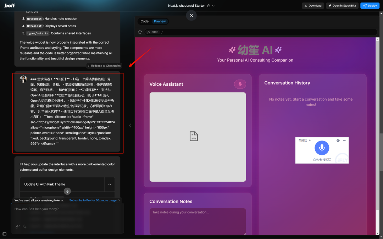Click Your Personal AI Consulting Companion subtitle

(255, 60)
